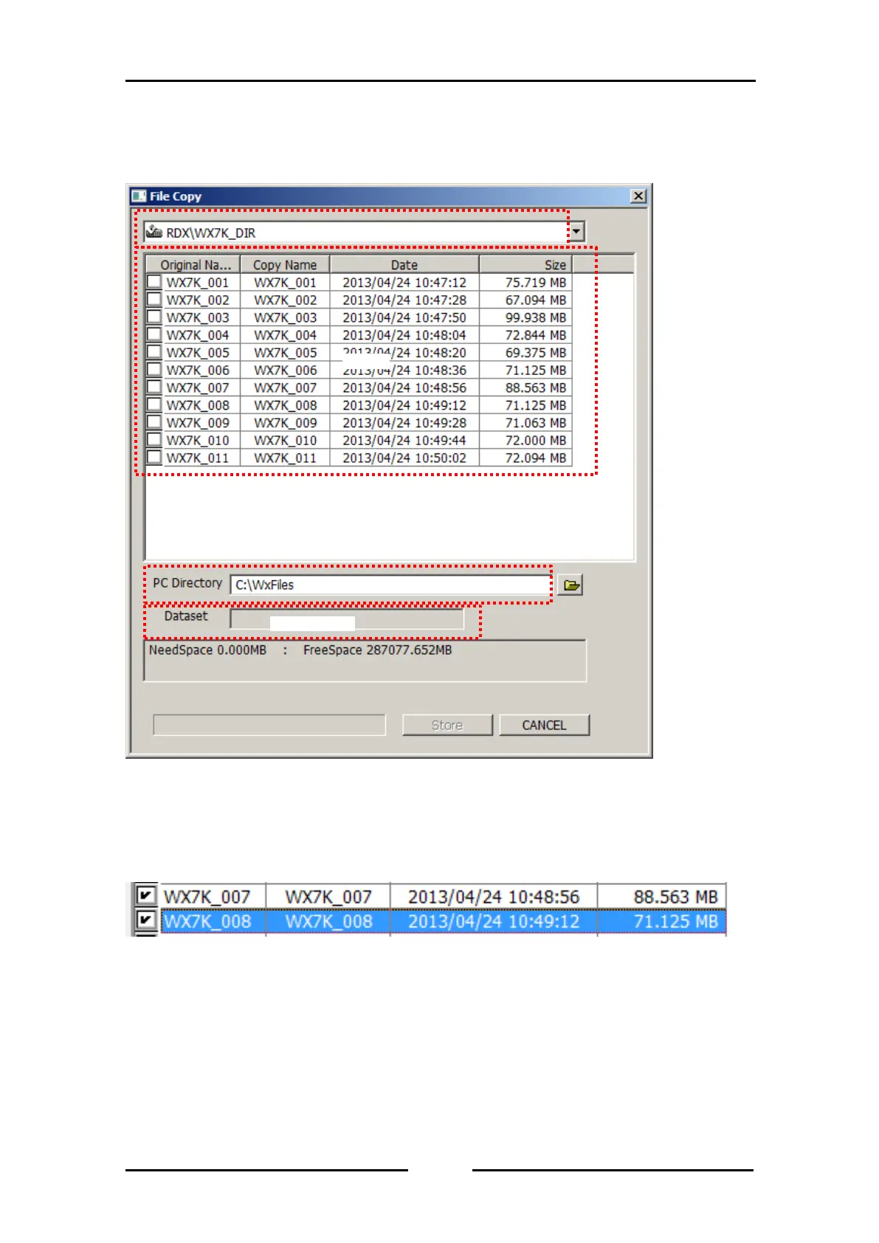
Task: Click the date 2013/04/24 10:48:04
Action: pos(404,335)
